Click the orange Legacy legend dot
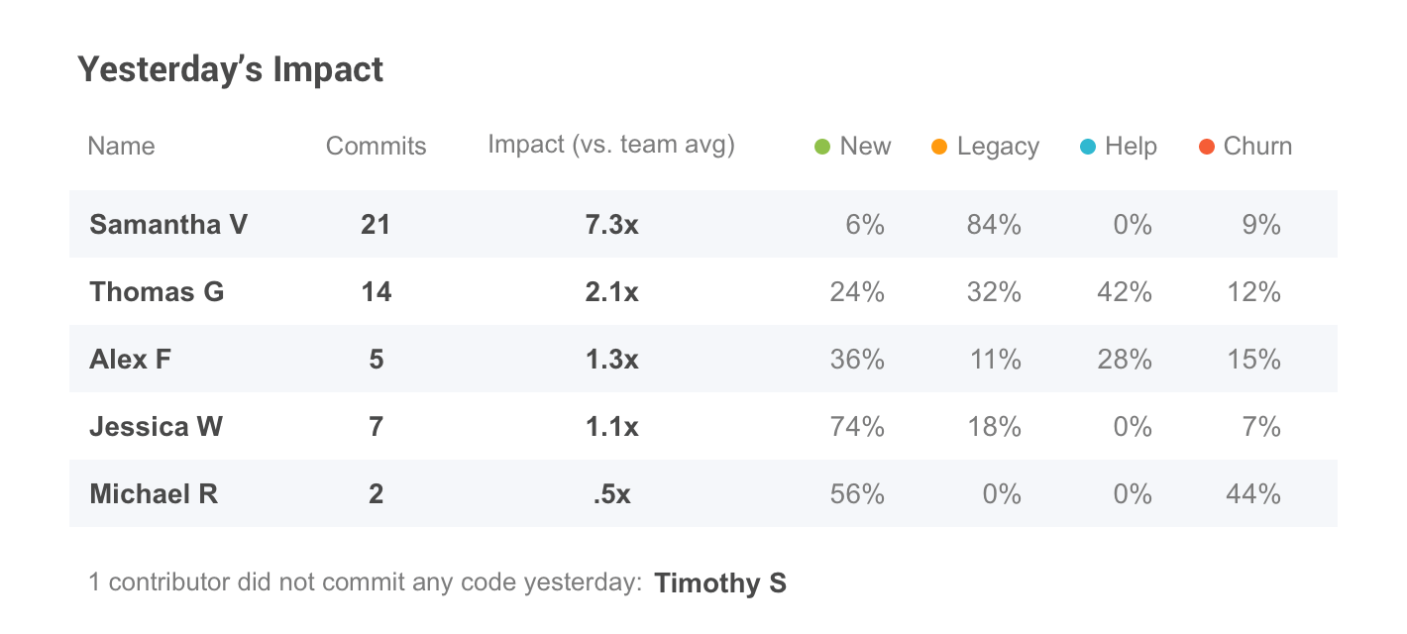The image size is (1407, 634). 939,147
